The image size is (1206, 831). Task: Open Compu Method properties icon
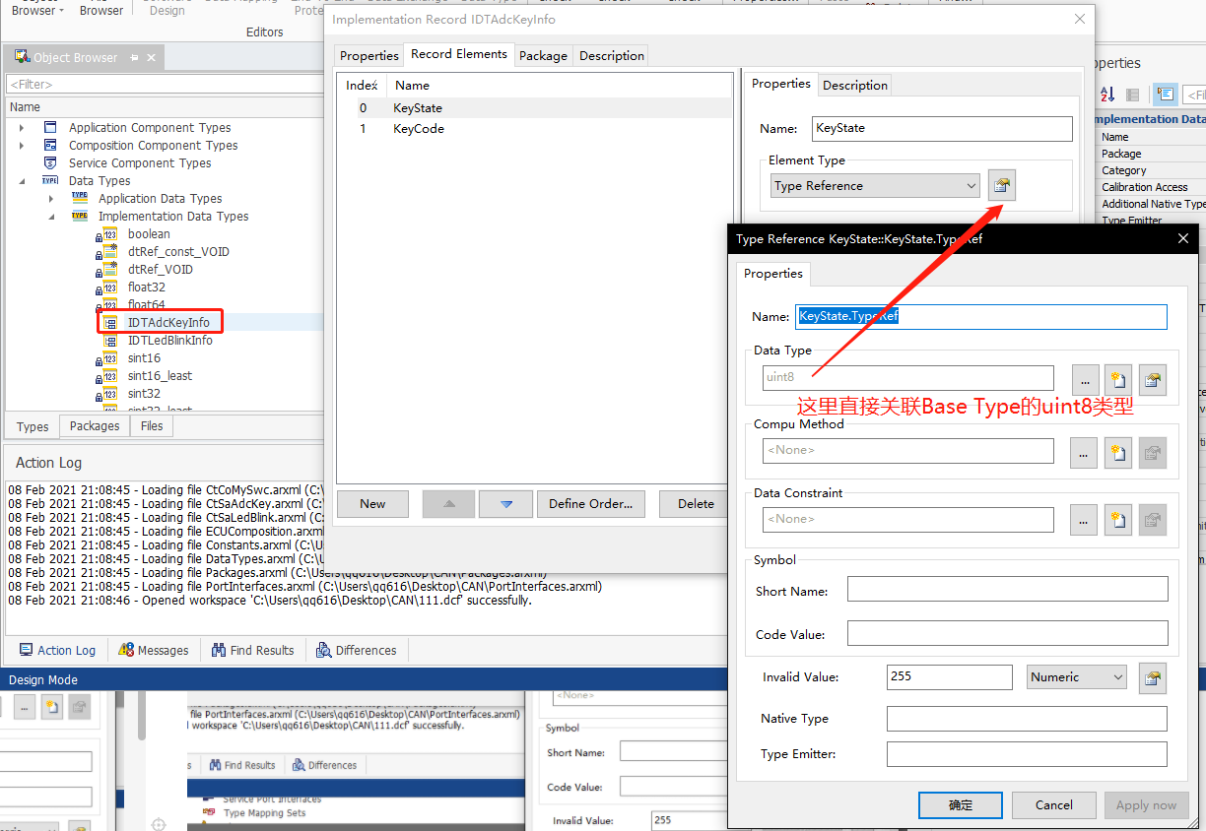(1153, 452)
